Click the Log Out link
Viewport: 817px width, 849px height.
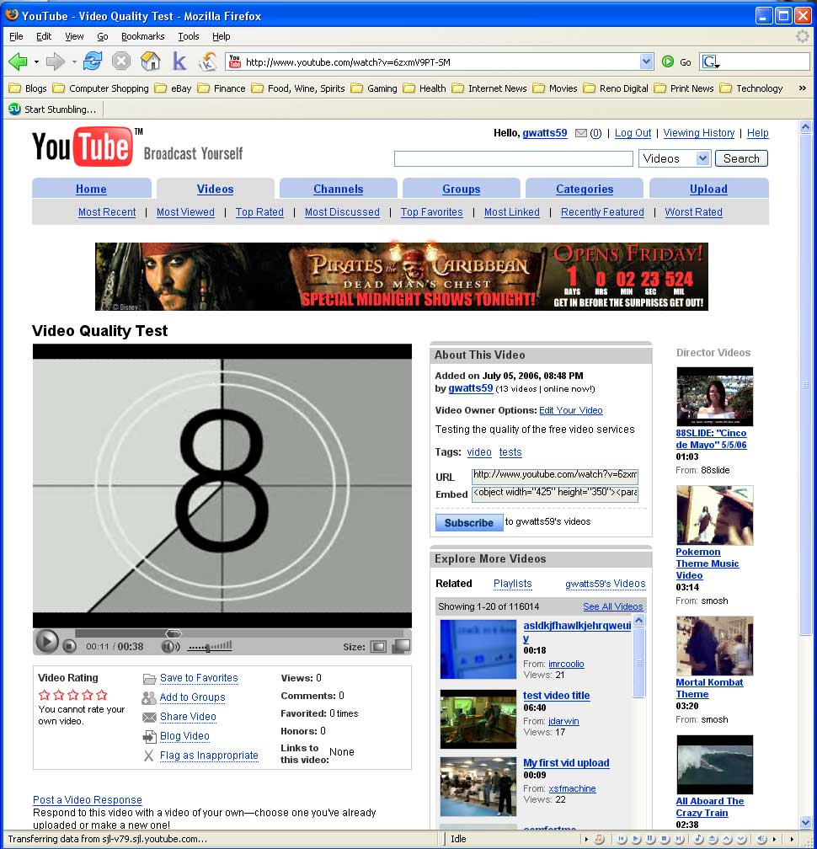pyautogui.click(x=633, y=133)
